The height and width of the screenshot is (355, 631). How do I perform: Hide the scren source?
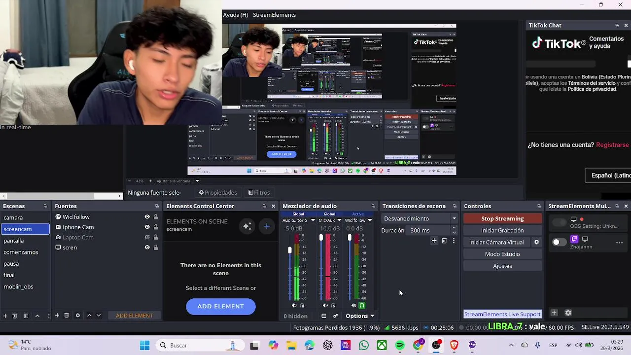click(x=147, y=248)
